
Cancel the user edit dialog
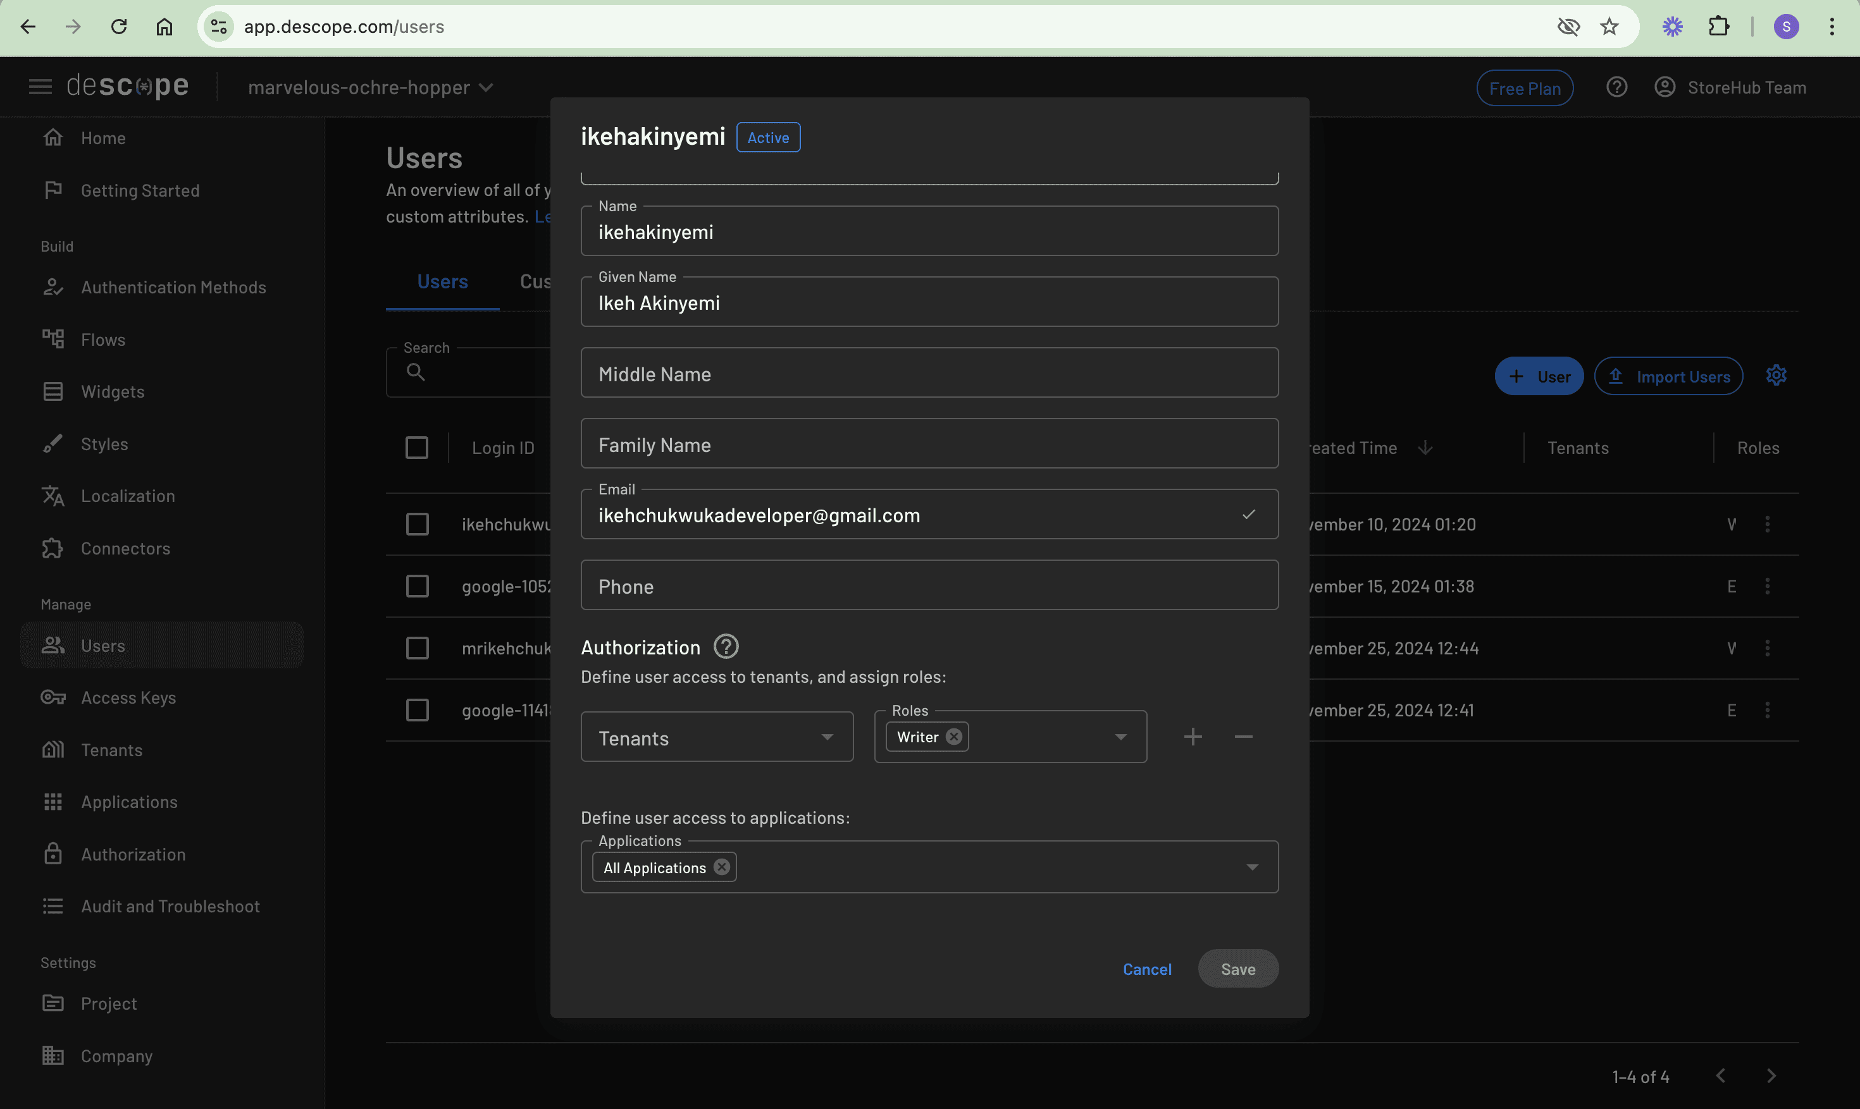tap(1147, 969)
